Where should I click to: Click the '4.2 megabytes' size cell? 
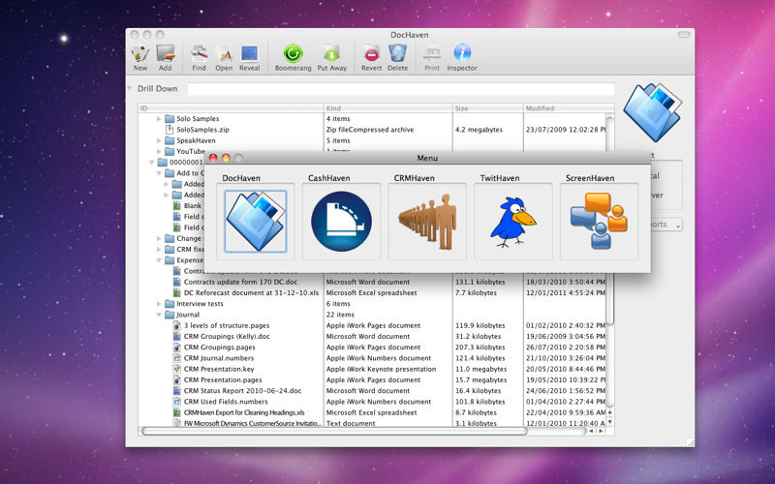(479, 130)
